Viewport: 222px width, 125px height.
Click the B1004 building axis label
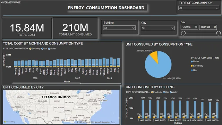[x=193, y=120]
